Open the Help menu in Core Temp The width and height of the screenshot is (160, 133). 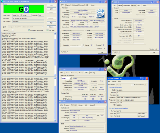(x=119, y=81)
